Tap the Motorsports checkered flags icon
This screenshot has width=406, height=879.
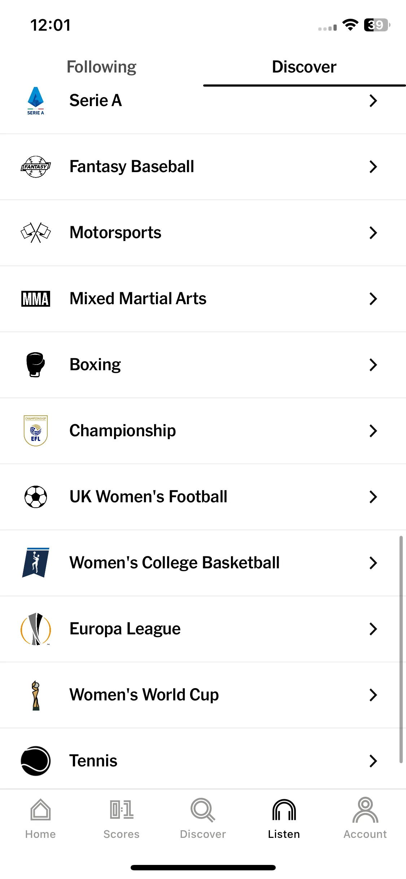[x=35, y=232]
